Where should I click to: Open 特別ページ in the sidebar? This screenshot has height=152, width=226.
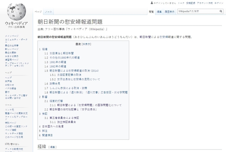click(x=11, y=123)
